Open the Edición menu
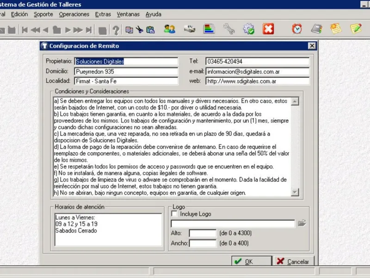The image size is (370, 278). coord(19,14)
